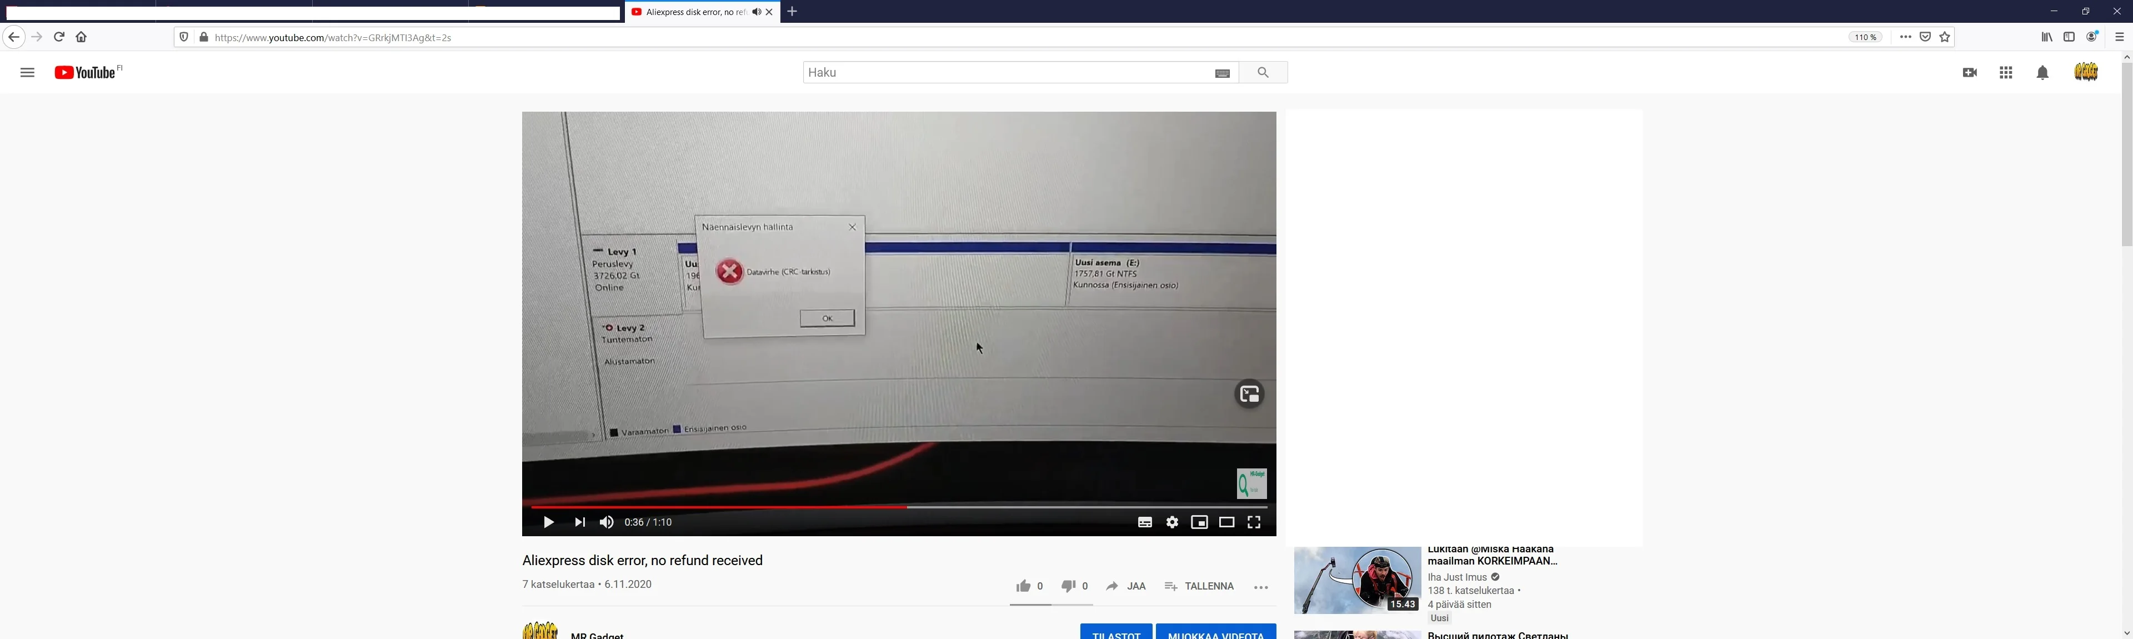
Task: Click the create video camera icon
Action: tap(1970, 73)
